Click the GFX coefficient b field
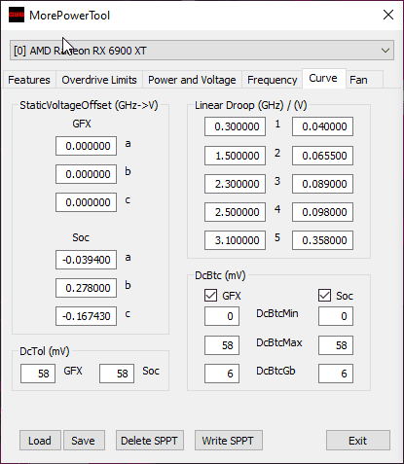Image resolution: width=404 pixels, height=464 pixels. pyautogui.click(x=86, y=174)
